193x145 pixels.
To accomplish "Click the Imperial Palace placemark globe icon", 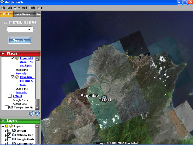I will [17, 58].
